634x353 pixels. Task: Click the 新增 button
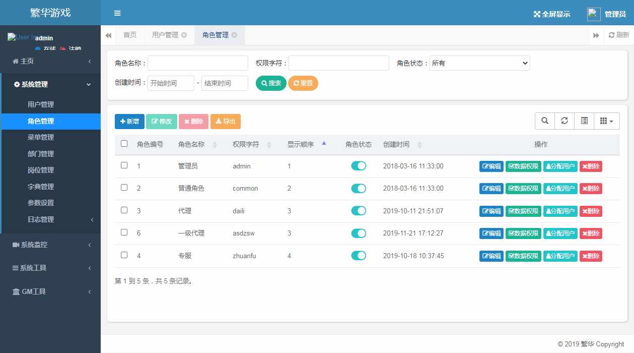pyautogui.click(x=129, y=122)
